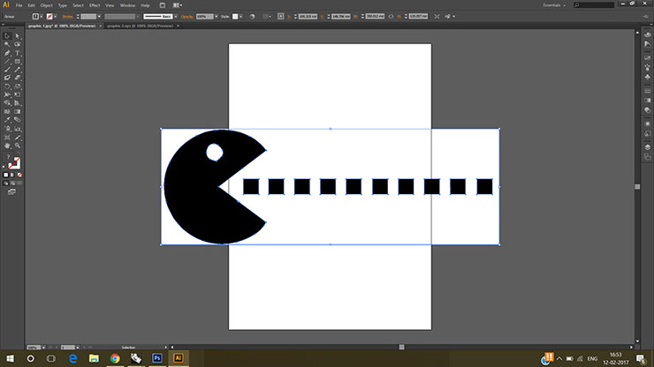Click the Style swatch in control bar

pyautogui.click(x=235, y=17)
